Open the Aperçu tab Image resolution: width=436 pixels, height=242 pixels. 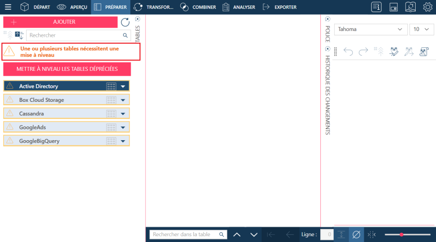[x=72, y=7]
